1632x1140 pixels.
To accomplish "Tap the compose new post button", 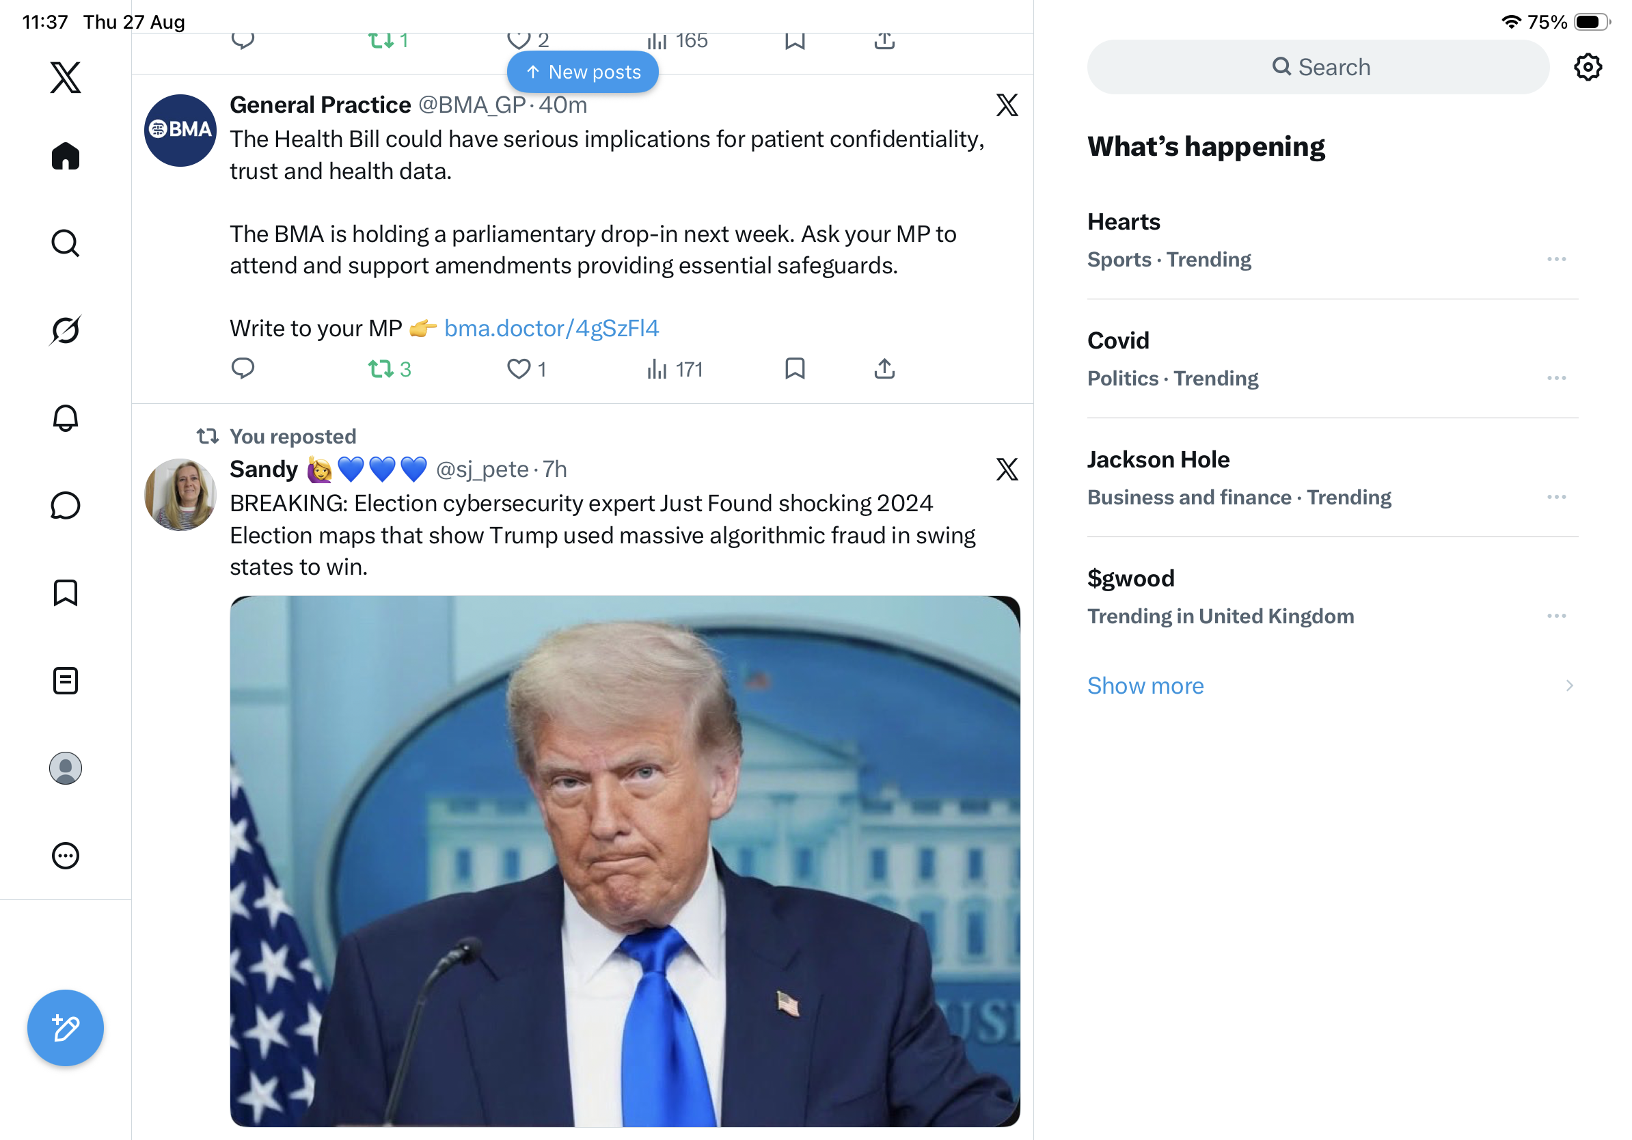I will (66, 1028).
